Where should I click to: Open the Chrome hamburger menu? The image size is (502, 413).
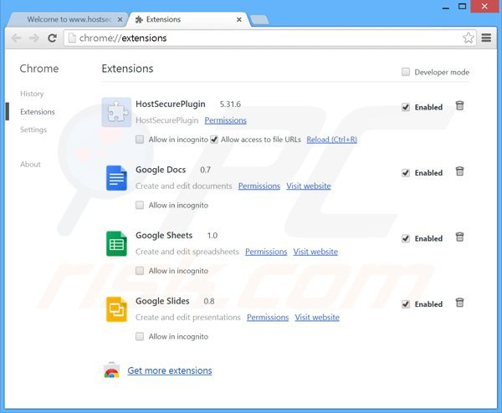[x=486, y=38]
